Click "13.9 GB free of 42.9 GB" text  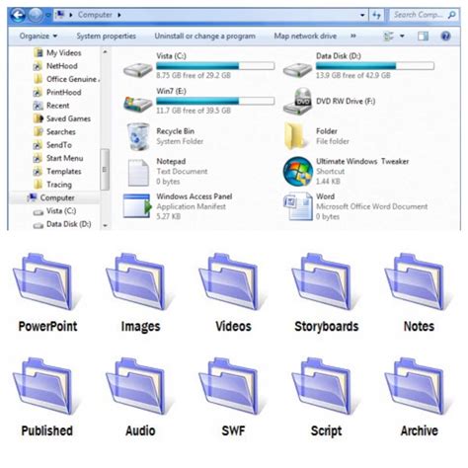(353, 75)
